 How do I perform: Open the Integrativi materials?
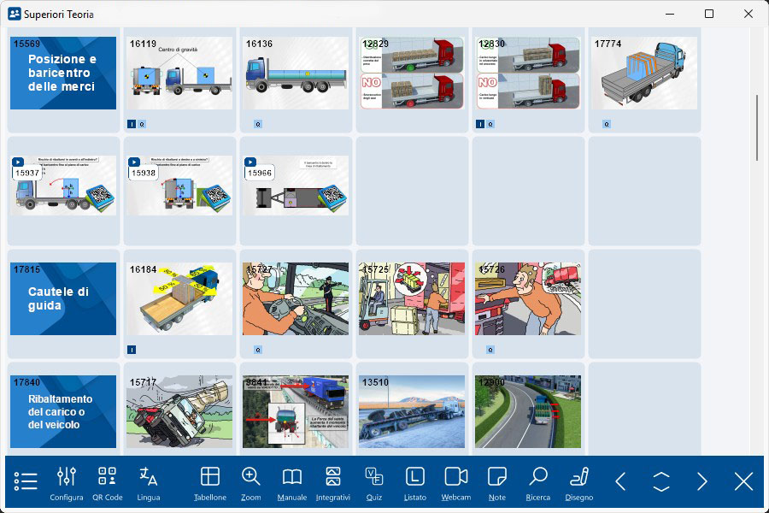(333, 483)
